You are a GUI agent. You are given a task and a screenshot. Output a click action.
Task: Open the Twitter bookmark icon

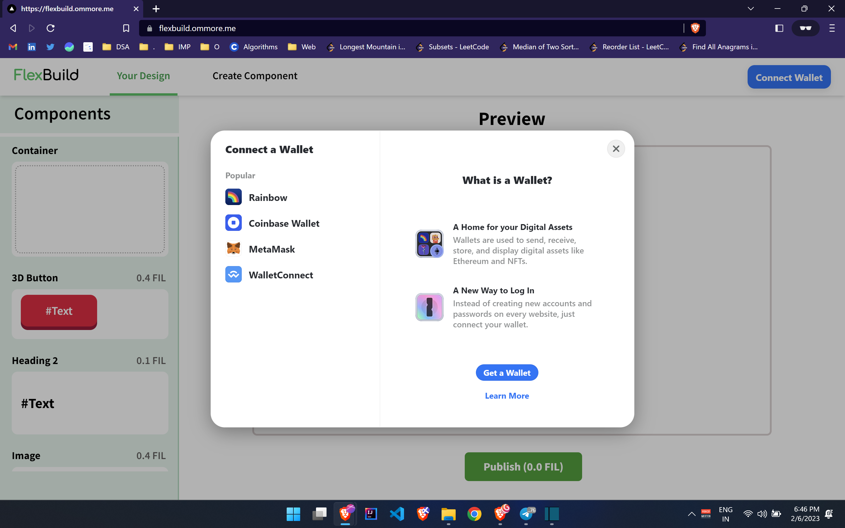50,47
